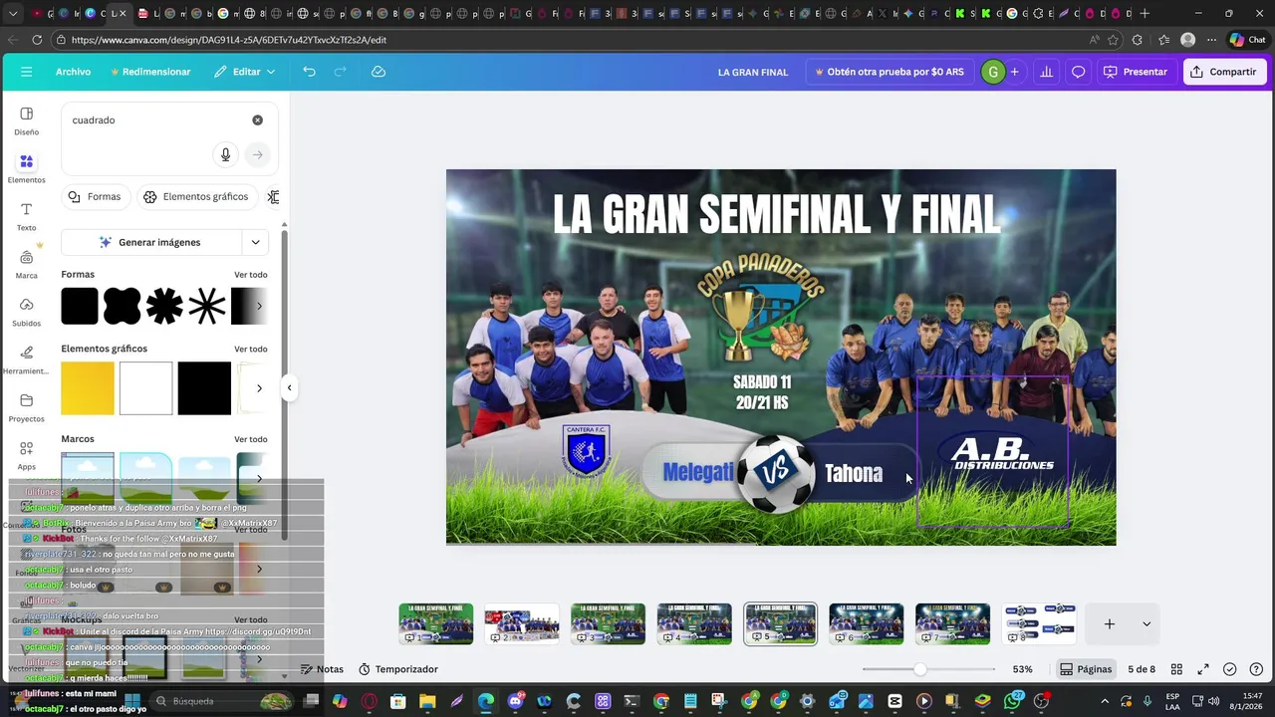The height and width of the screenshot is (717, 1275).
Task: Enter fullscreen view mode
Action: coord(1203,669)
